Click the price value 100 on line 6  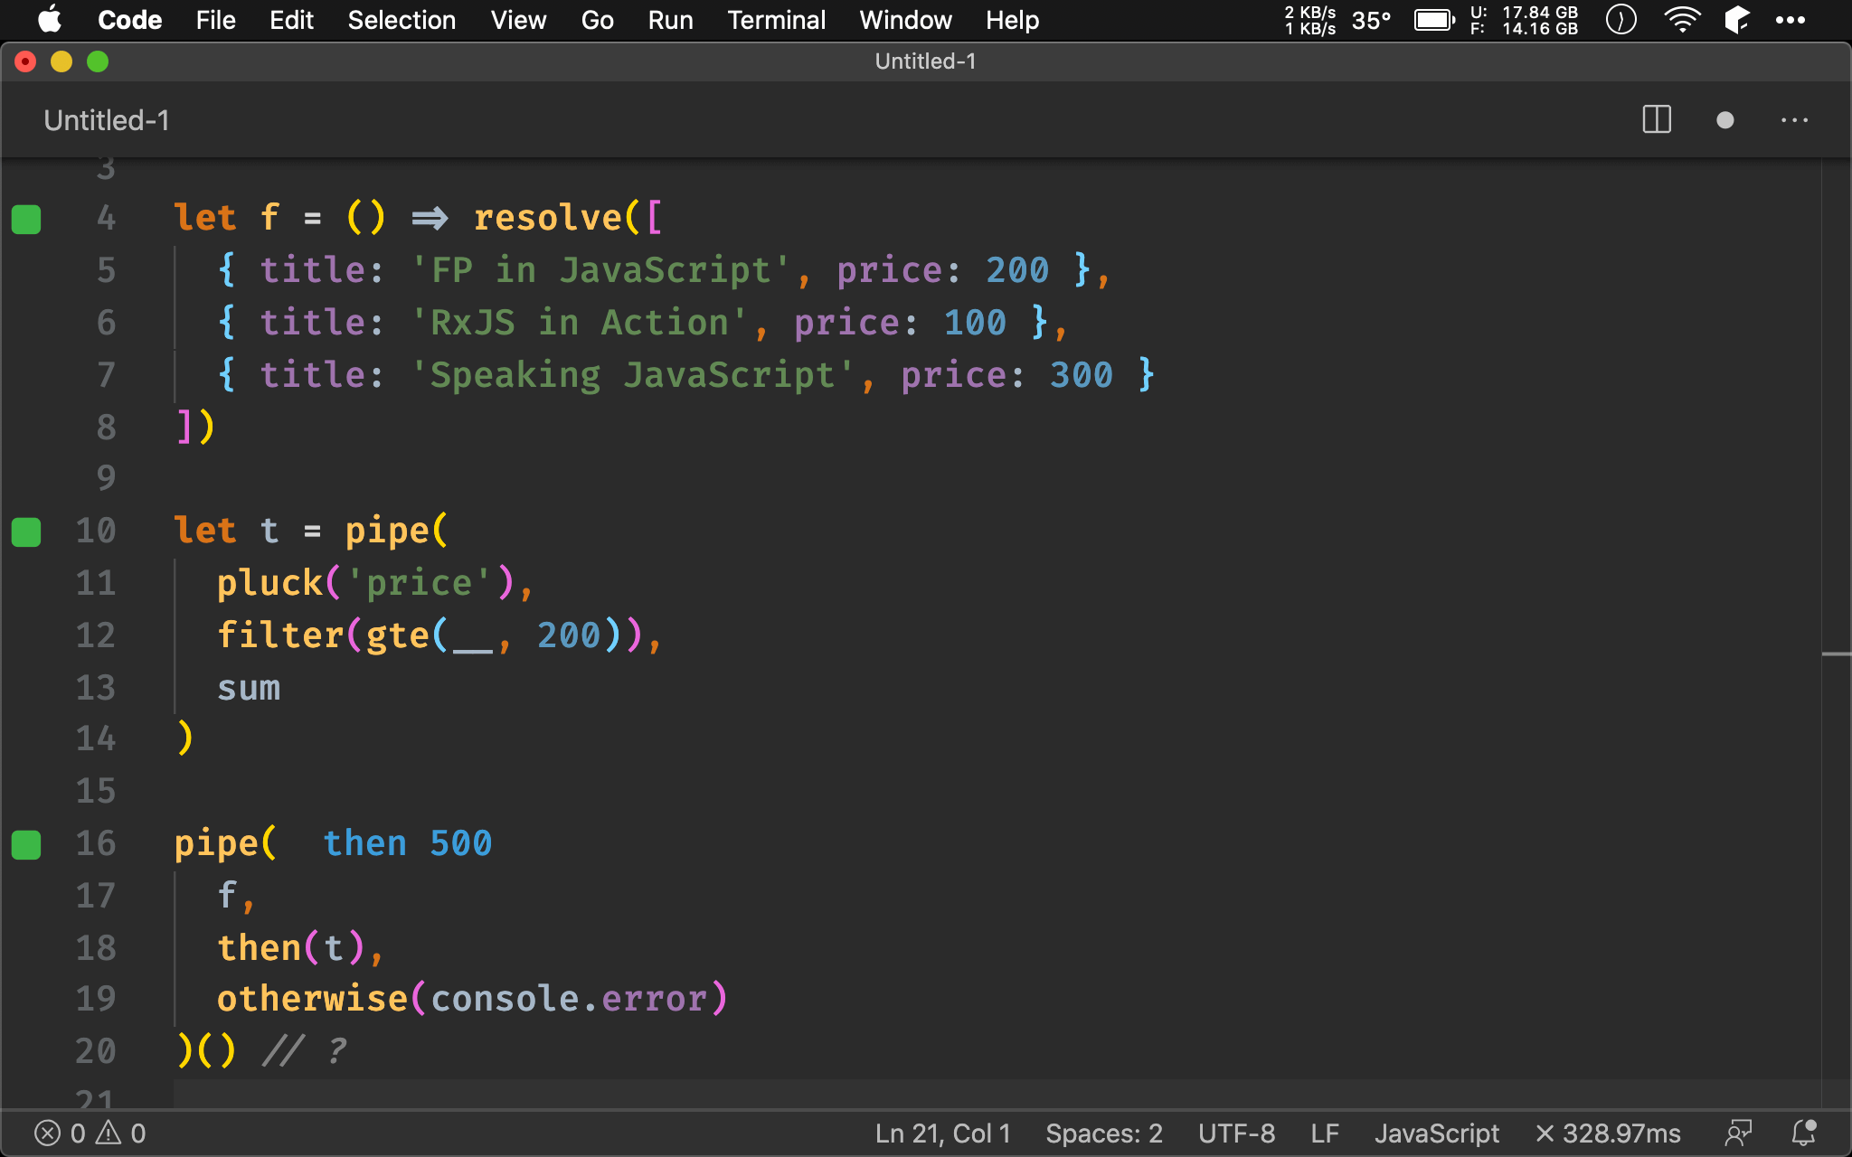click(x=975, y=323)
